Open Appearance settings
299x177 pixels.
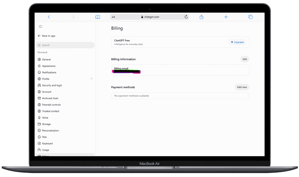(x=65, y=66)
